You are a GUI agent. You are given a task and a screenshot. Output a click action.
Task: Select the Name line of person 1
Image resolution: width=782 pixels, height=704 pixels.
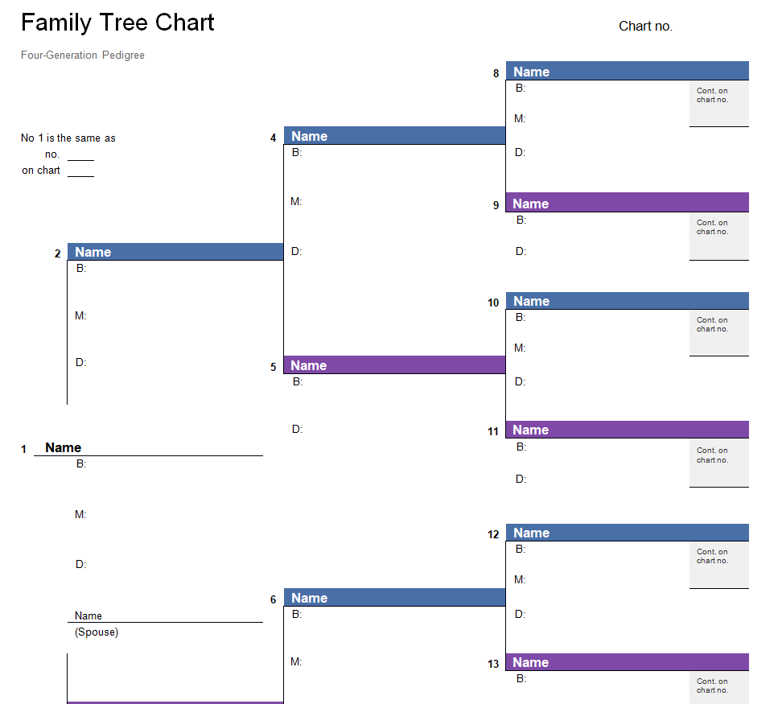[x=148, y=448]
